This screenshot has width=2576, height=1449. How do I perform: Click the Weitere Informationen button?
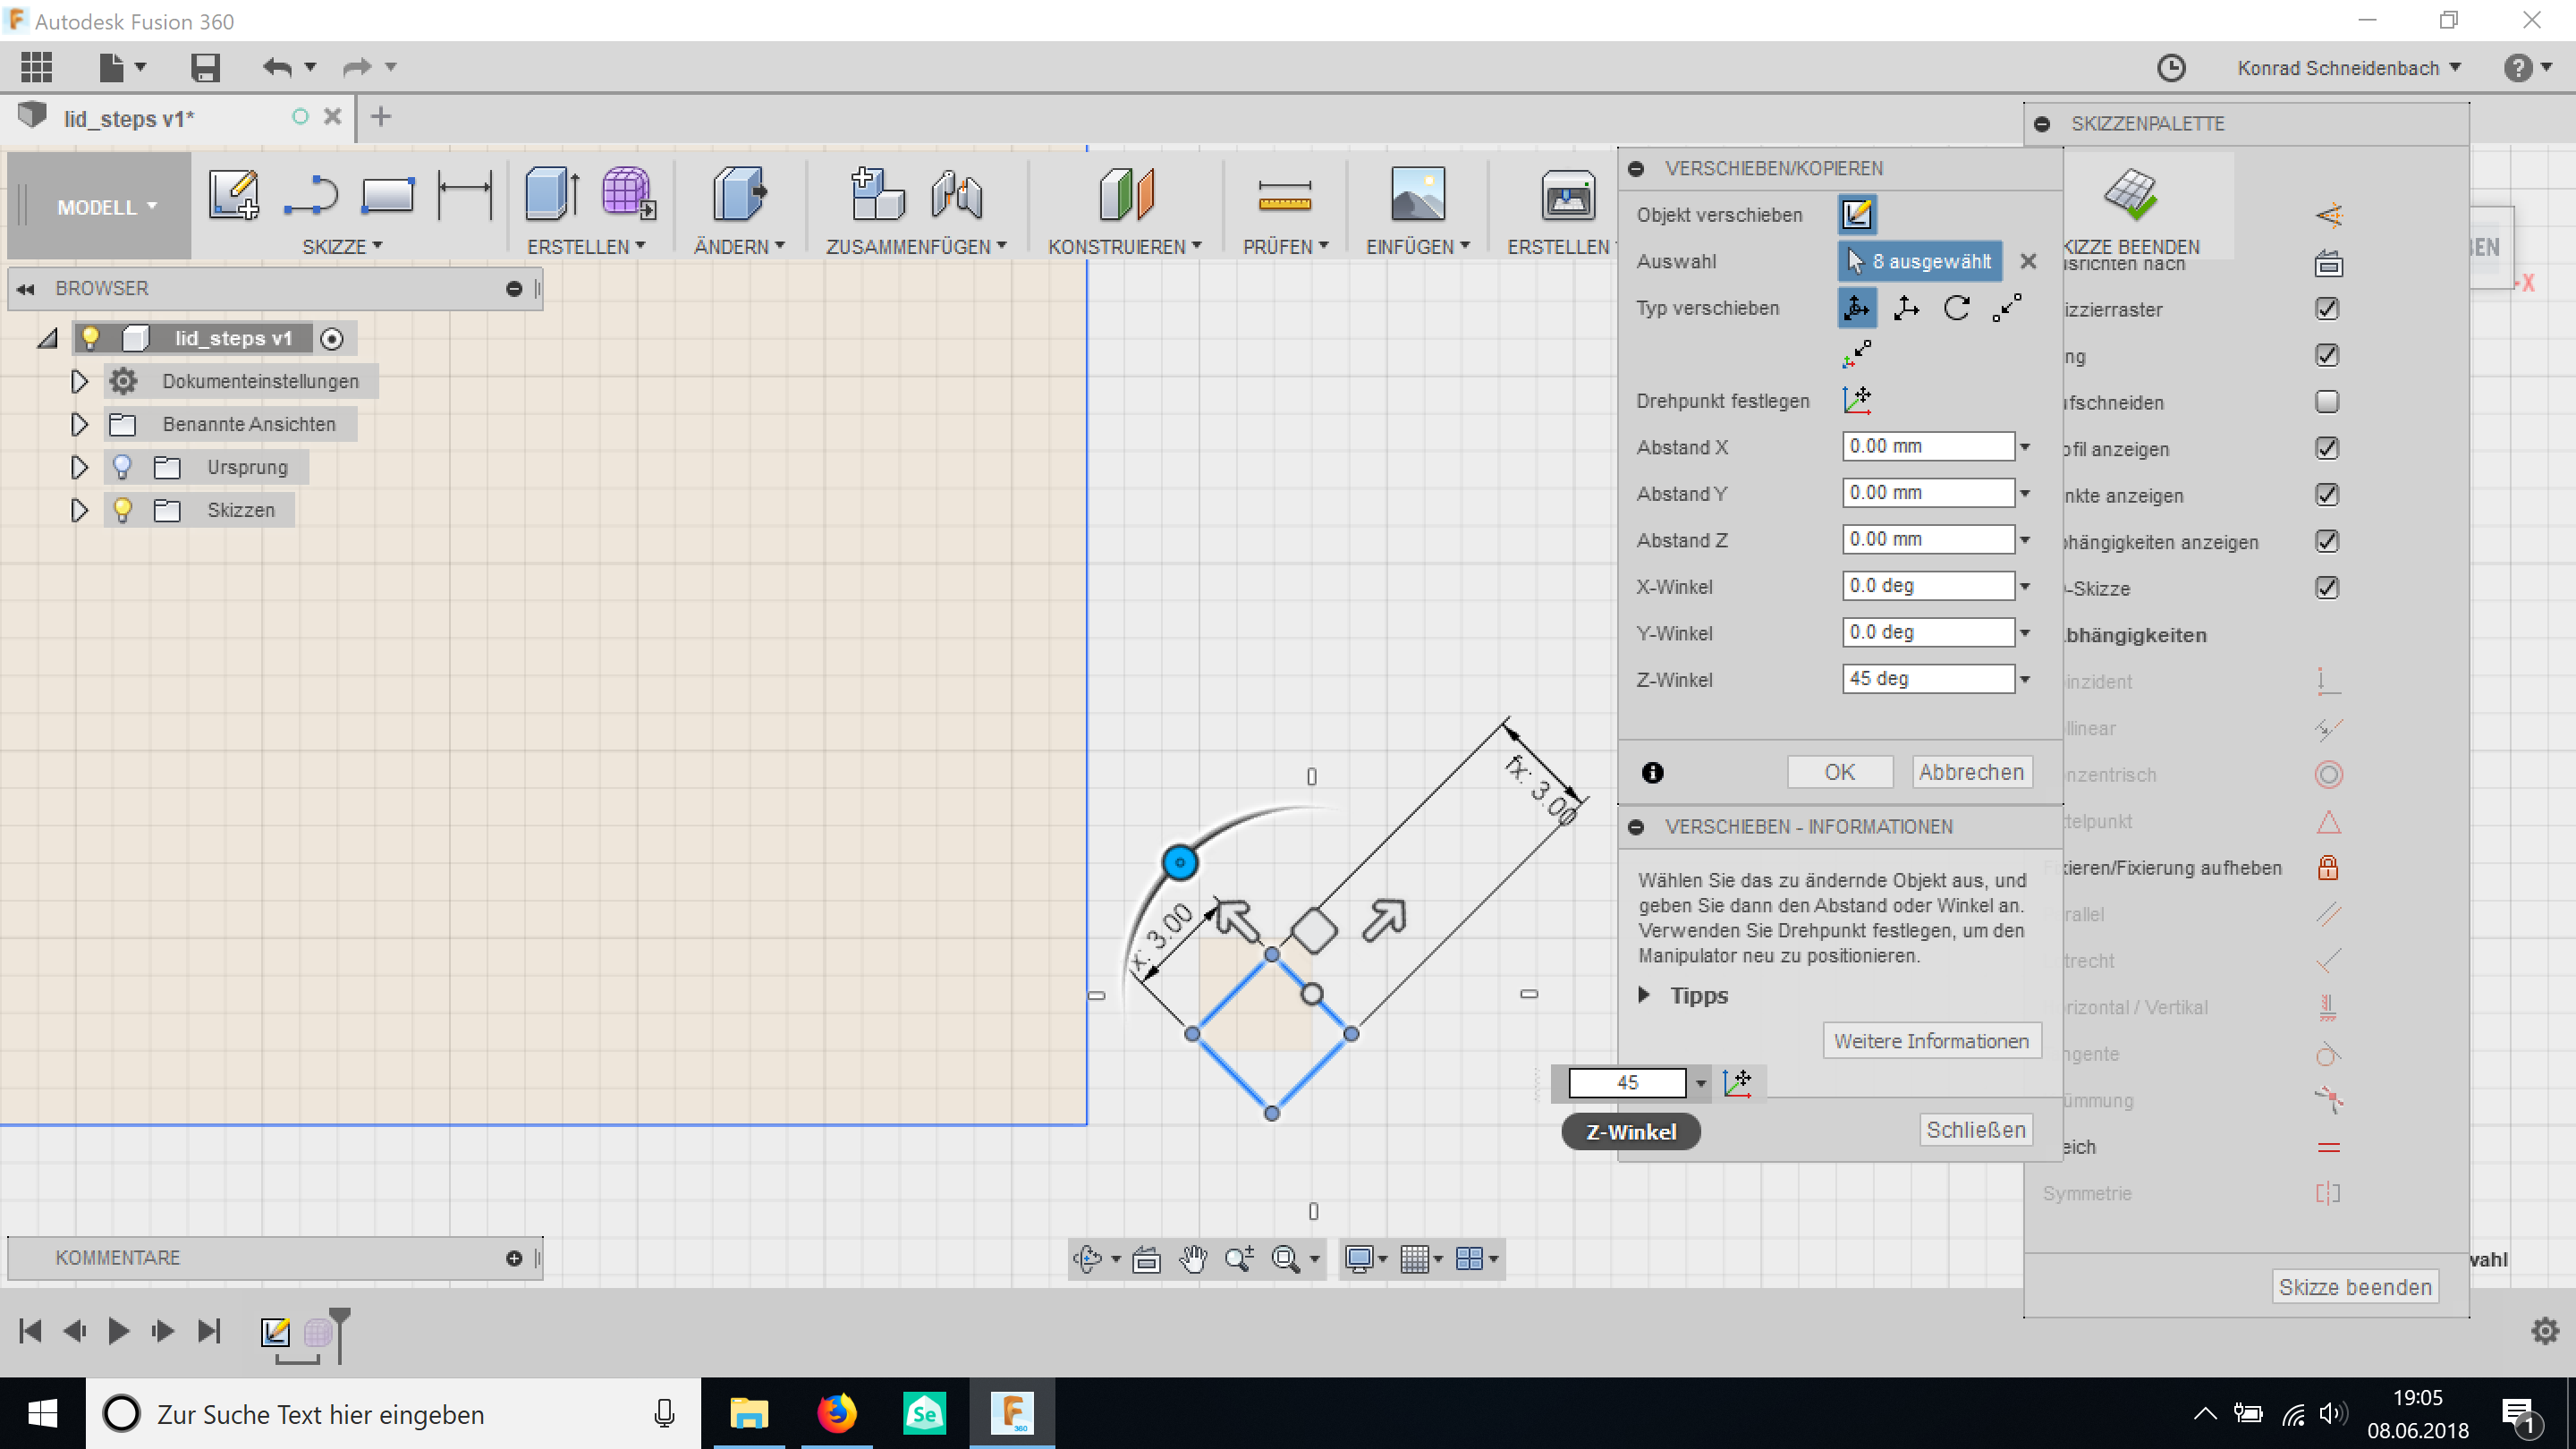point(1931,1041)
